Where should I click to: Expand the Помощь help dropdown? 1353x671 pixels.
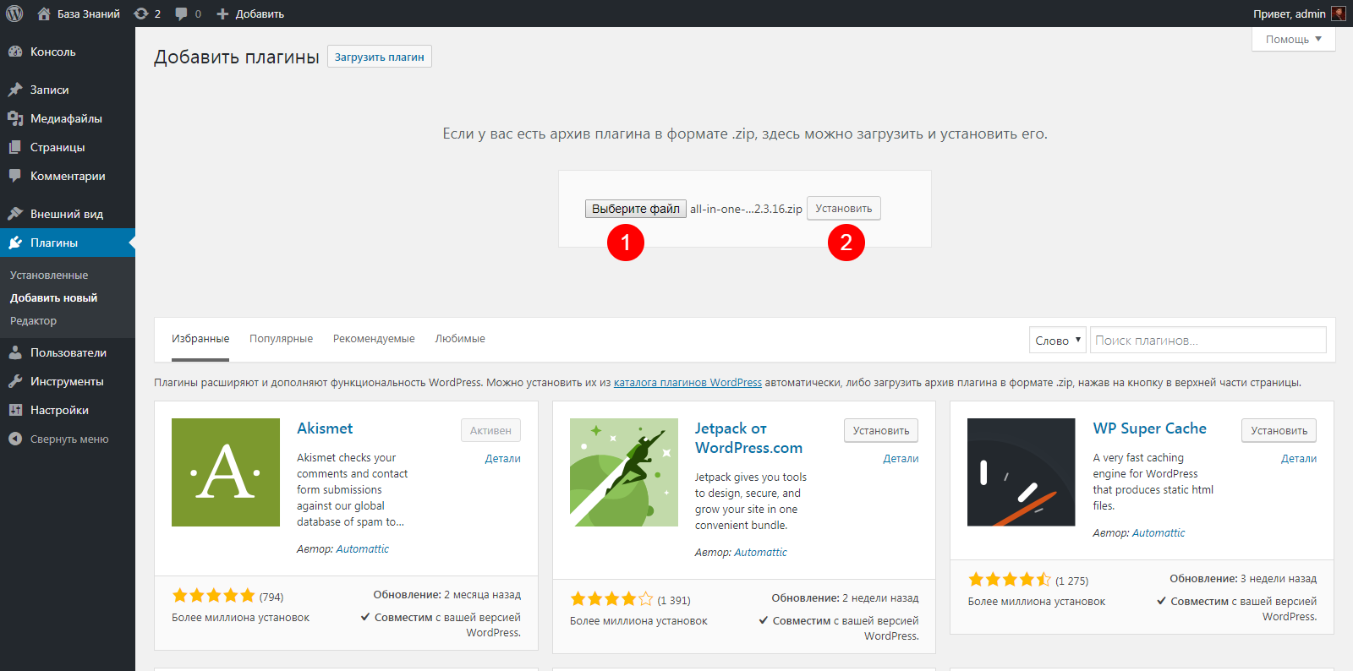pyautogui.click(x=1294, y=39)
